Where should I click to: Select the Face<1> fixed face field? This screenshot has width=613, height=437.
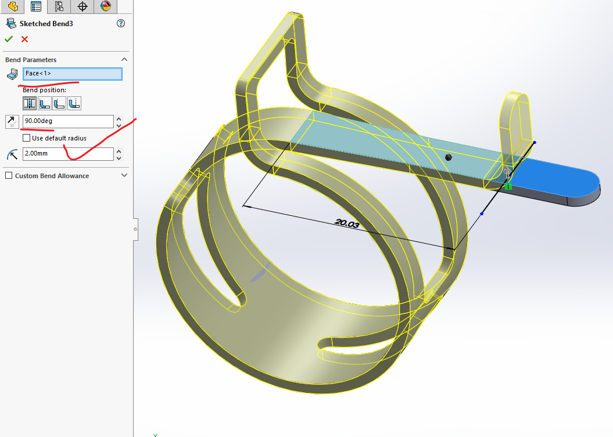(72, 74)
